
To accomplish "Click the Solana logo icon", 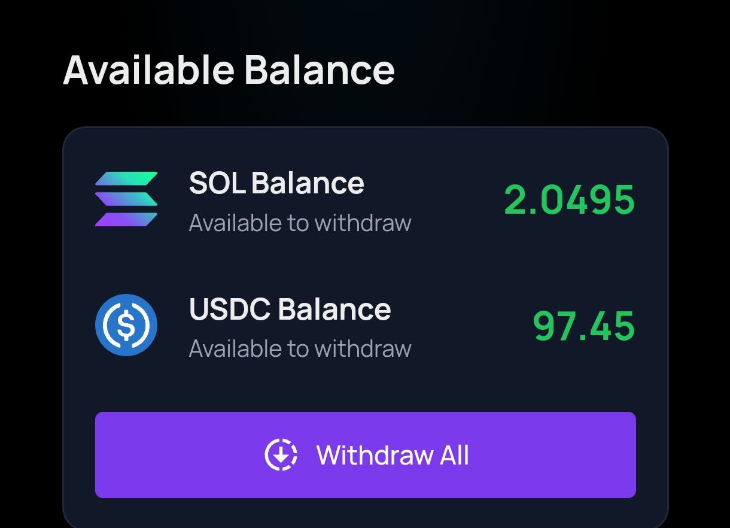I will click(x=126, y=199).
